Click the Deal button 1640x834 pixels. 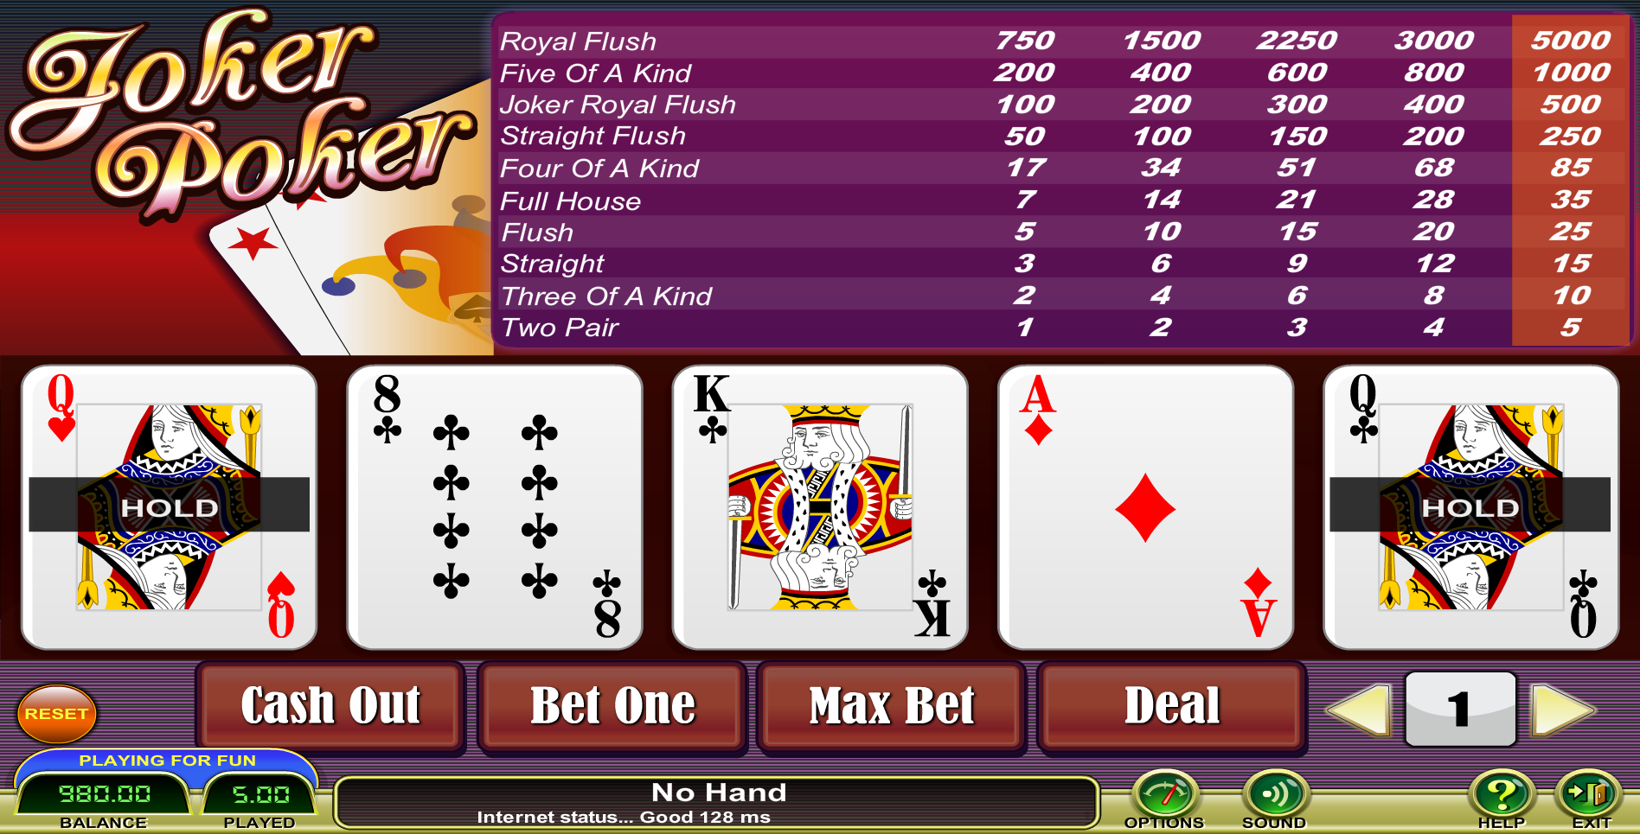pos(1172,705)
